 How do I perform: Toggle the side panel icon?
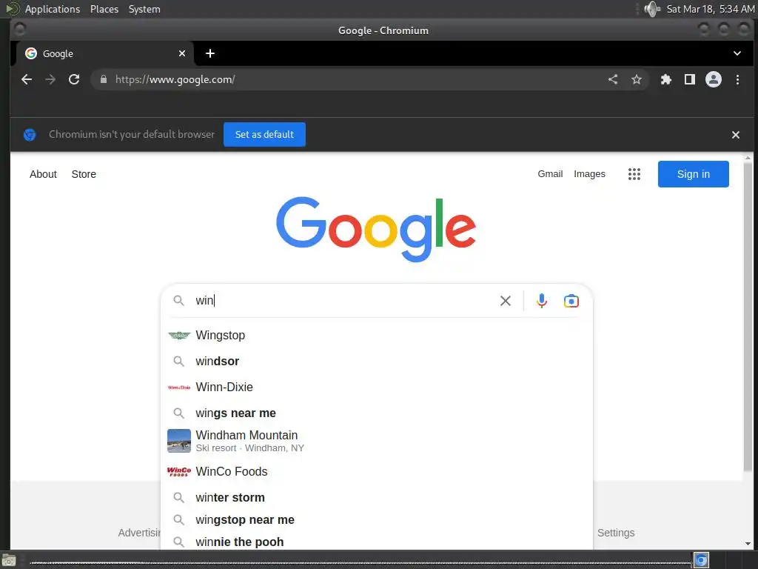(689, 79)
